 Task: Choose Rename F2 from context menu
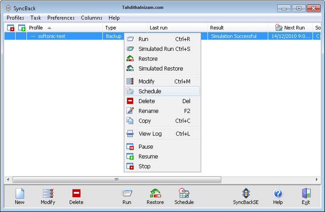pyautogui.click(x=162, y=111)
